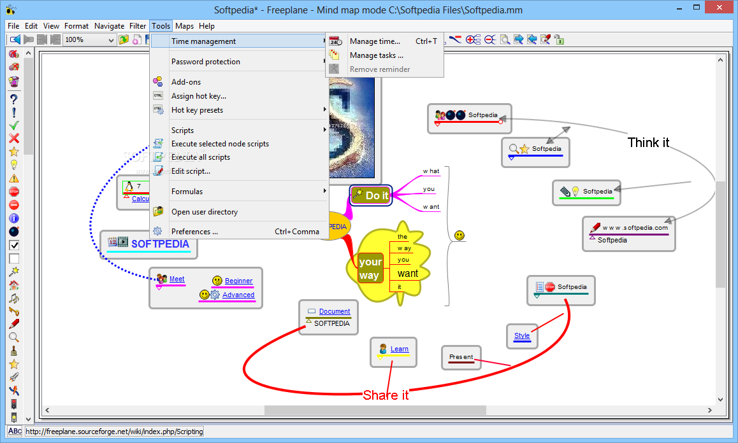Add the magic wand icon
The height and width of the screenshot is (443, 738).
click(14, 271)
